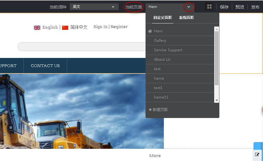Click the UK flag icon
Image resolution: width=263 pixels, height=161 pixels.
coord(37,27)
